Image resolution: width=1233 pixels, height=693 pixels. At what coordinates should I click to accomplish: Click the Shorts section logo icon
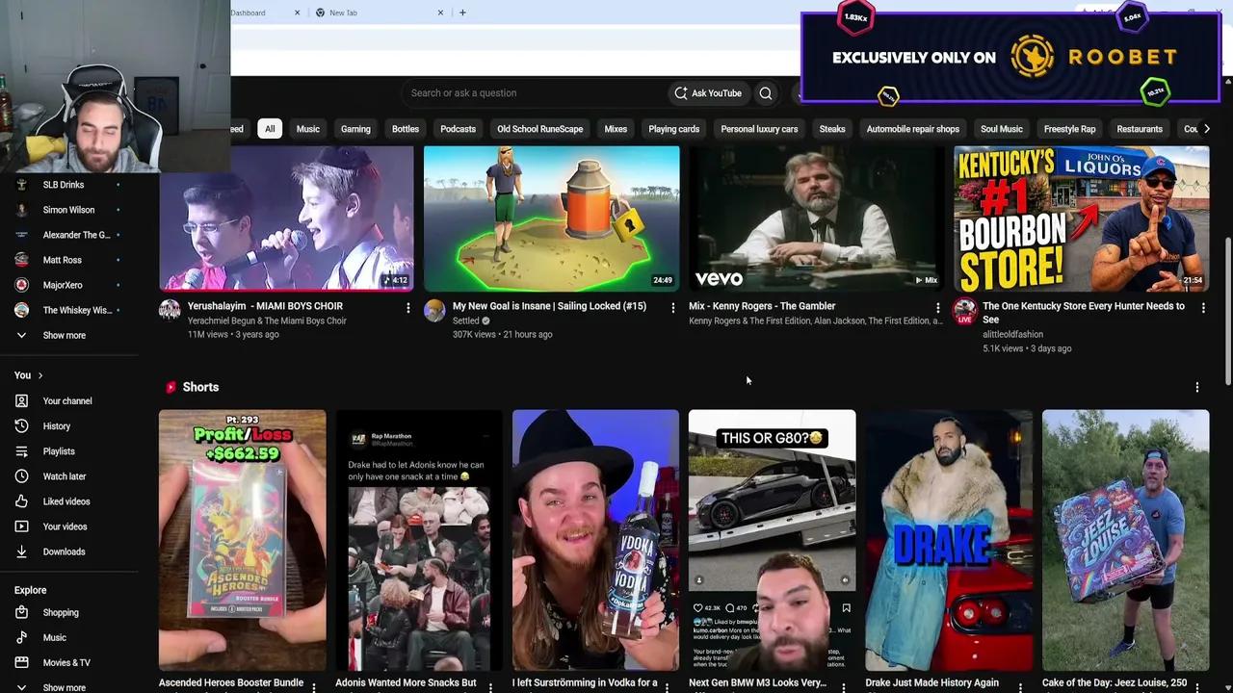171,387
